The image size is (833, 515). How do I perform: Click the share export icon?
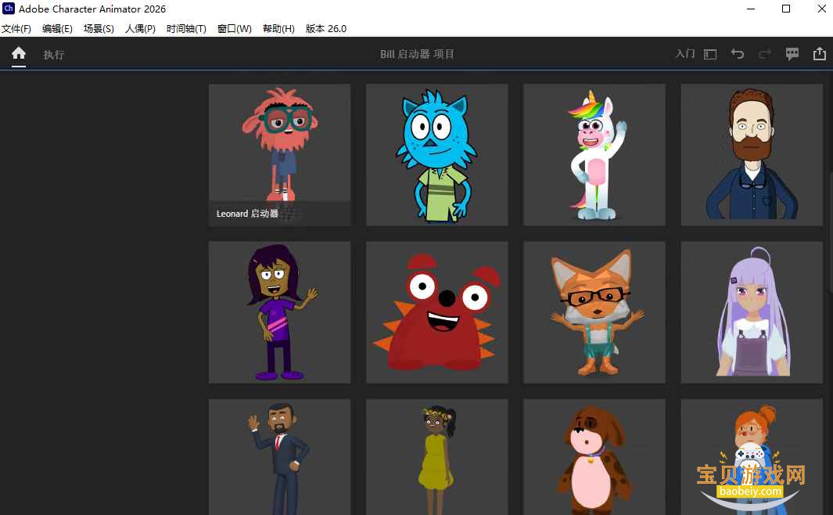coord(820,53)
